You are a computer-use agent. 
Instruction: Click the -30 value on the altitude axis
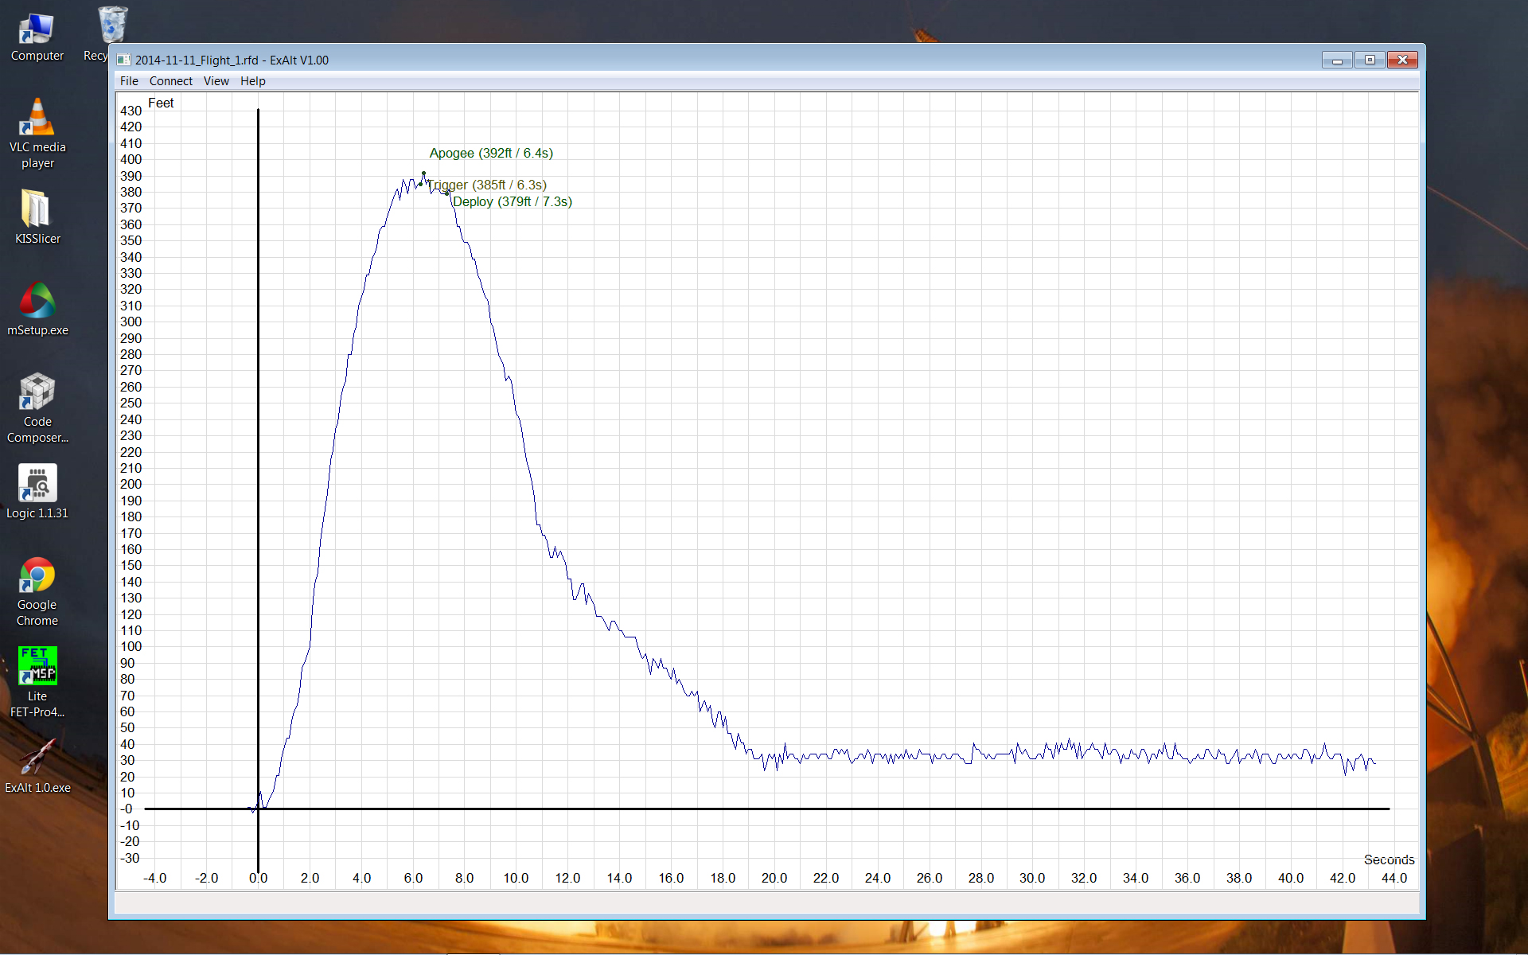(129, 858)
